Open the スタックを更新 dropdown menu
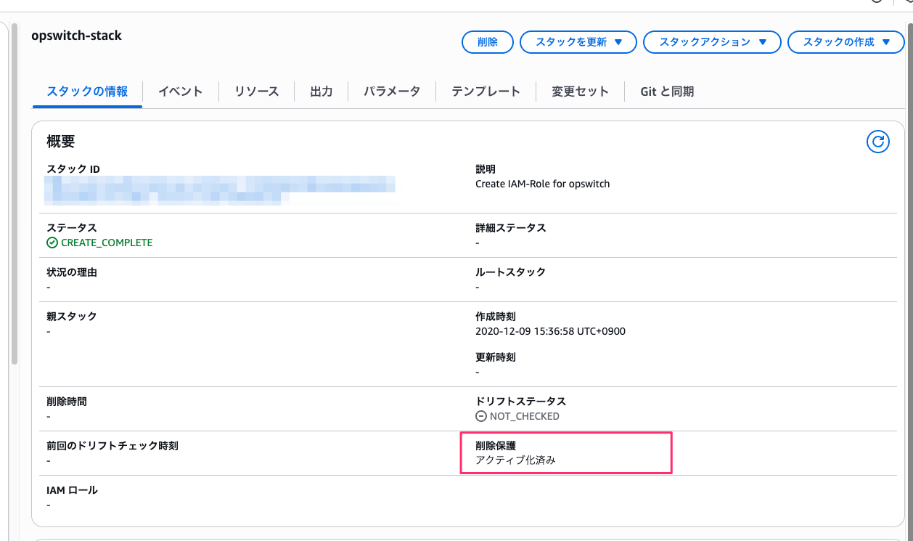 (x=578, y=41)
